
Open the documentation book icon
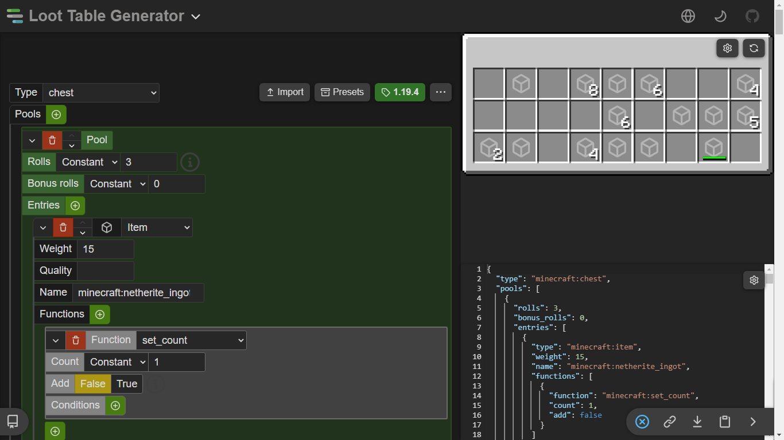click(13, 422)
